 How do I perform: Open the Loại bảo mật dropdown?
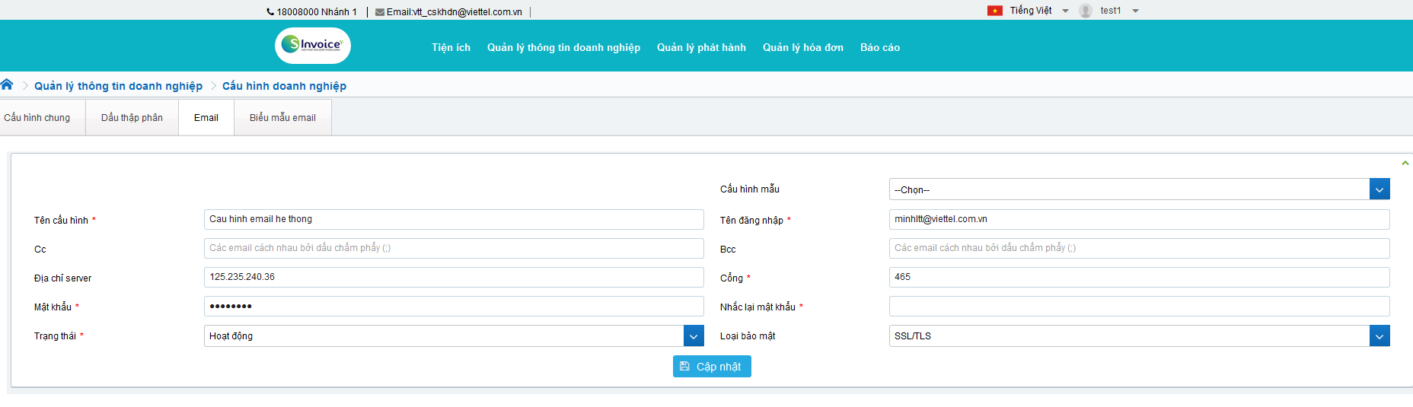(1379, 336)
